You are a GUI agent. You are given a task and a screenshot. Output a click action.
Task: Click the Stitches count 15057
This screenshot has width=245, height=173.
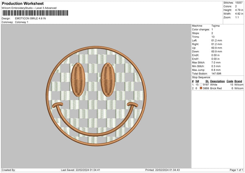(239, 2)
